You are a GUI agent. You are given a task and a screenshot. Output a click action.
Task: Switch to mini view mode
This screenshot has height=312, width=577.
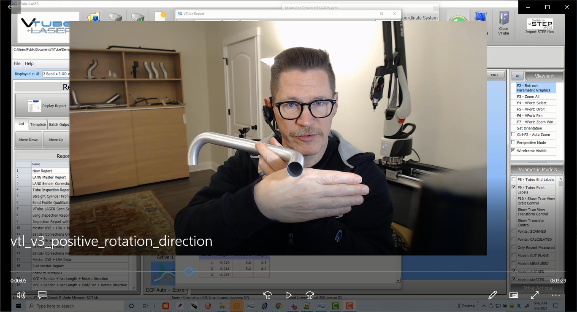[x=514, y=295]
